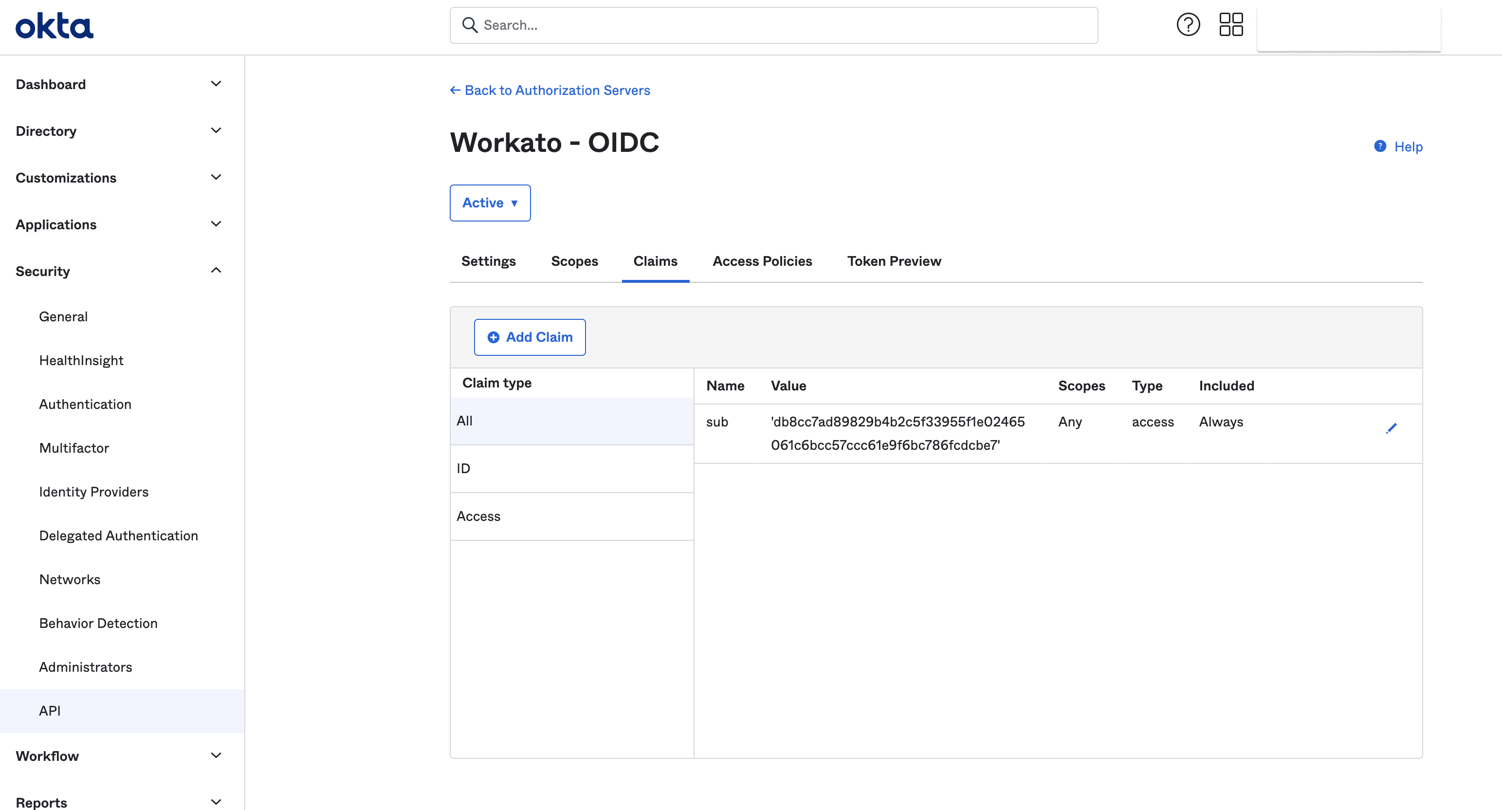Expand the Reports section chevron
Screen dimensions: 1502x810
tap(216, 802)
